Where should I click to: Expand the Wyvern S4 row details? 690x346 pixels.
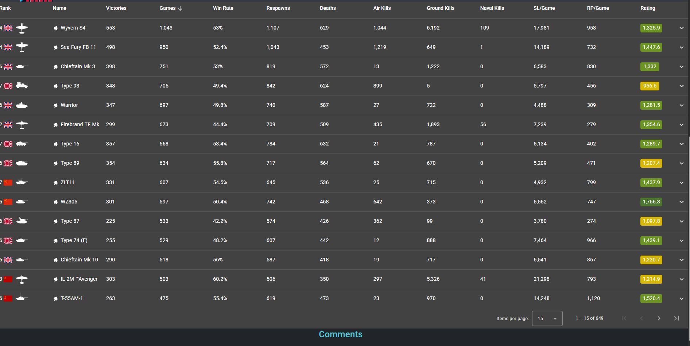tap(682, 28)
